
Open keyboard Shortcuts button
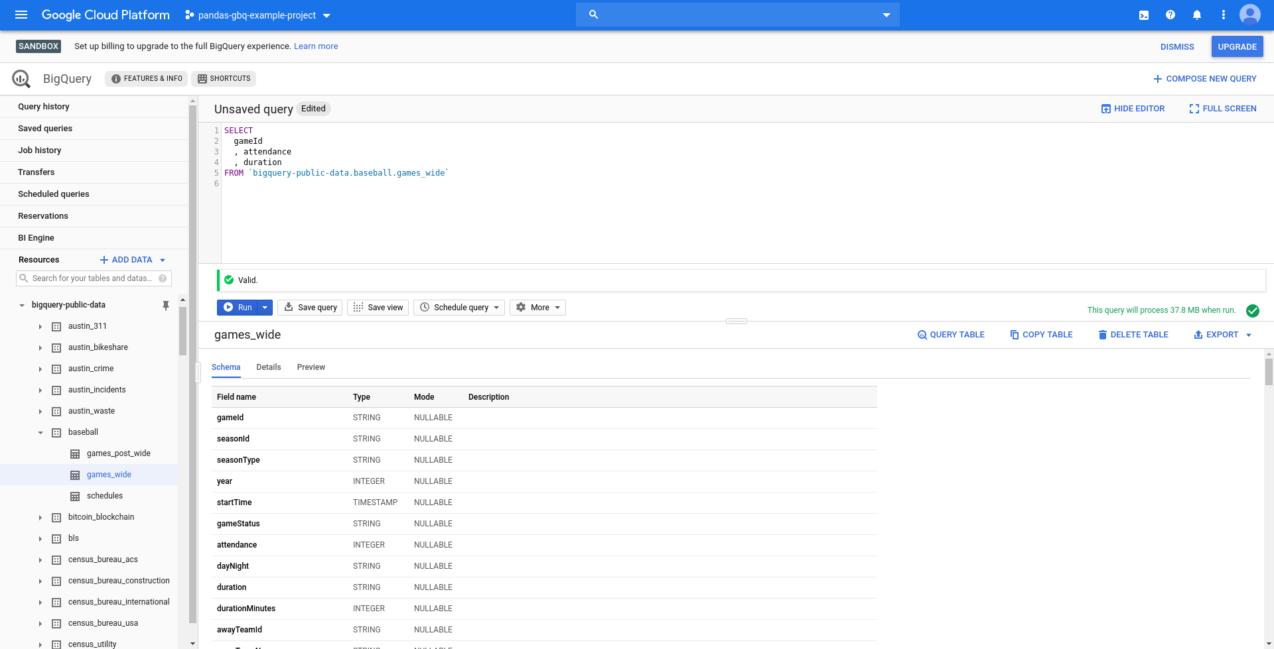(x=224, y=79)
